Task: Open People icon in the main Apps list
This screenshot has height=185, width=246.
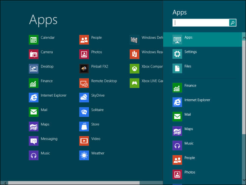Action: pyautogui.click(x=84, y=40)
